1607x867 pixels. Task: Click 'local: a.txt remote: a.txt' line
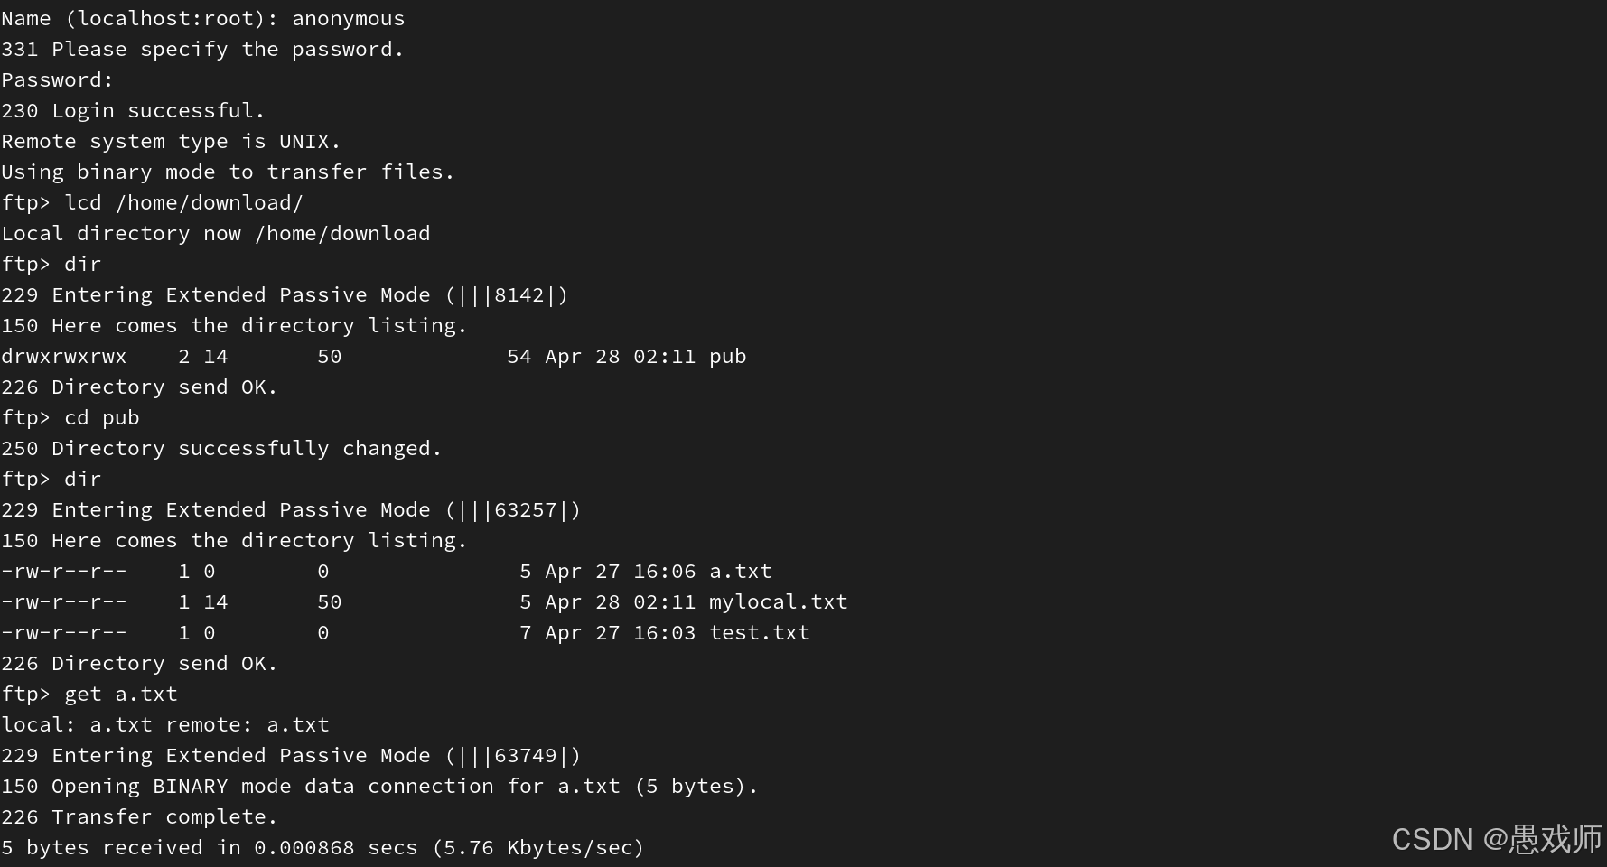165,724
